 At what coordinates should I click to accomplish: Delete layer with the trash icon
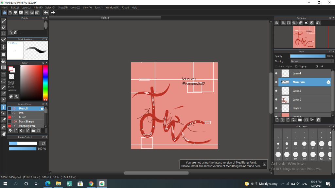click(319, 120)
